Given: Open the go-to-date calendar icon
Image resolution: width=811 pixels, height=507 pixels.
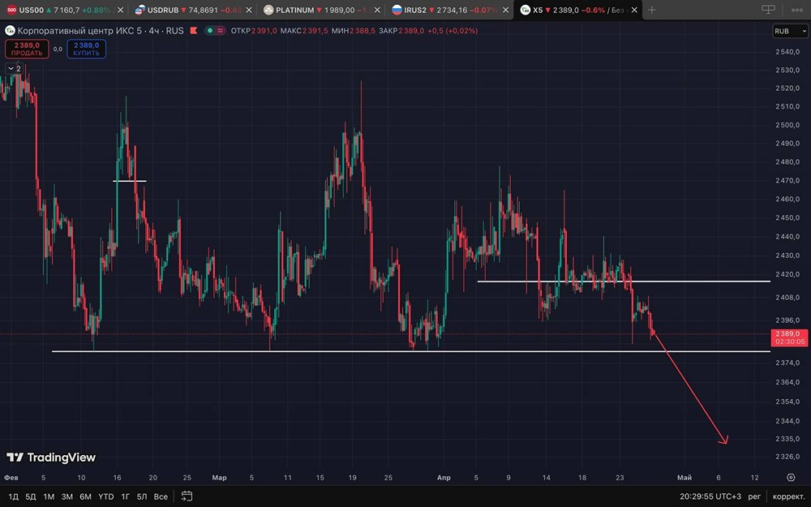Looking at the screenshot, I should coord(187,496).
